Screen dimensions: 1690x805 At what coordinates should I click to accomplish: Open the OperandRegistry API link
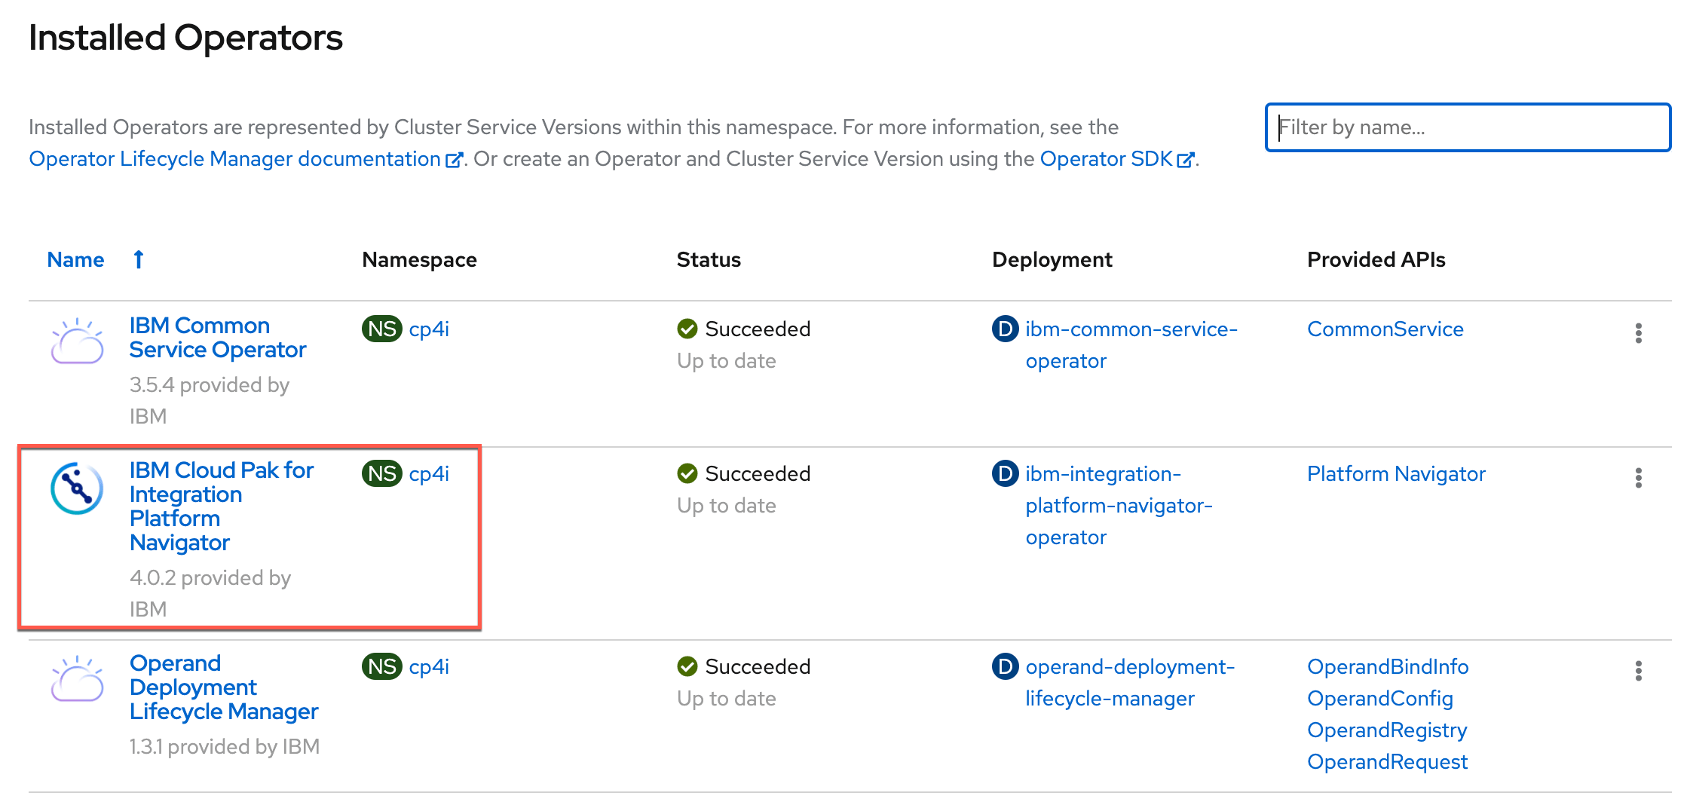(1387, 730)
